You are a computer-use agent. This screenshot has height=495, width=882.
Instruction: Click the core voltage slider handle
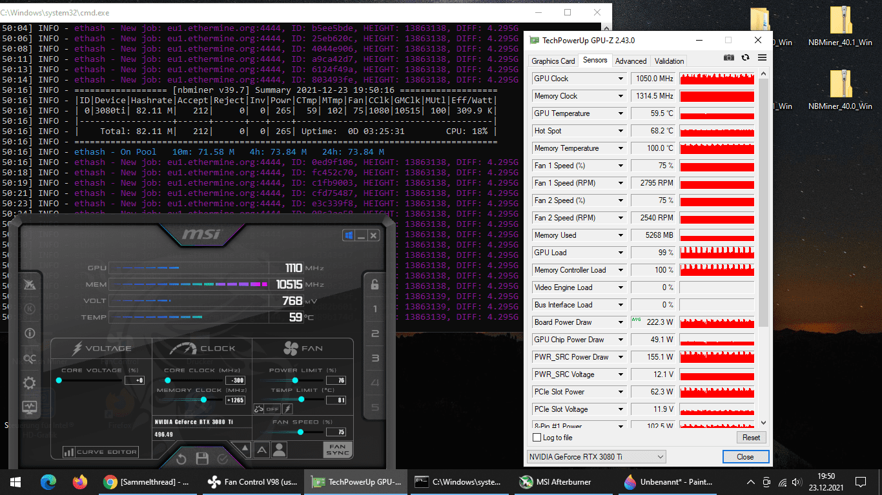click(x=59, y=380)
